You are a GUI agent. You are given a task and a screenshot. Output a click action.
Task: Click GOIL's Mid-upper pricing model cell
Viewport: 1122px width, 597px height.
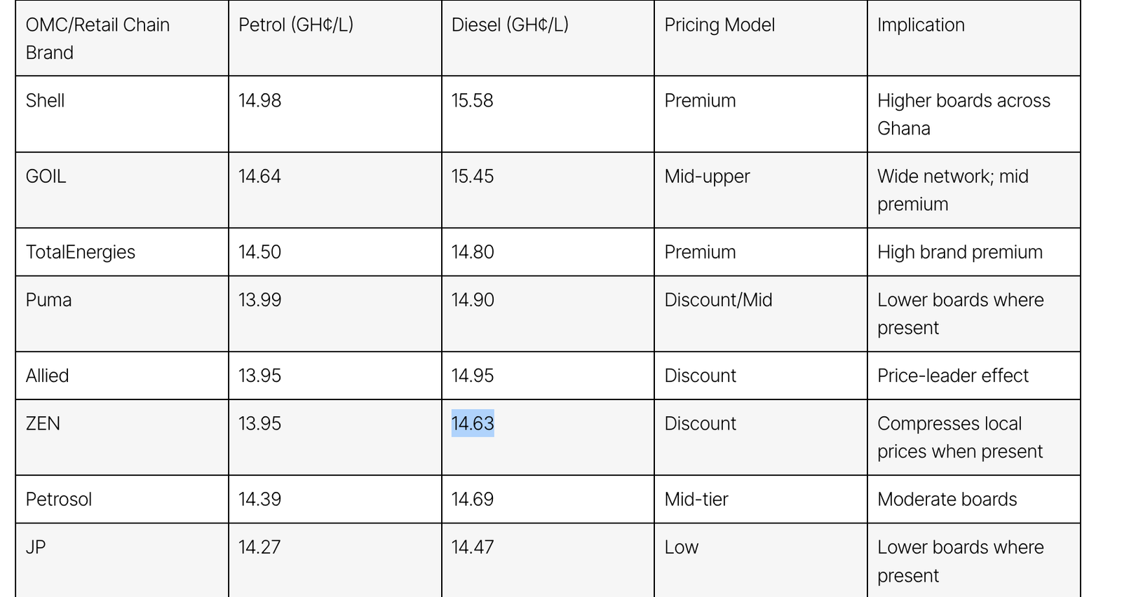[x=707, y=176]
